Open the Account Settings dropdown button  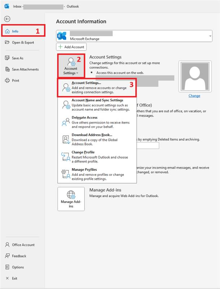(71, 66)
